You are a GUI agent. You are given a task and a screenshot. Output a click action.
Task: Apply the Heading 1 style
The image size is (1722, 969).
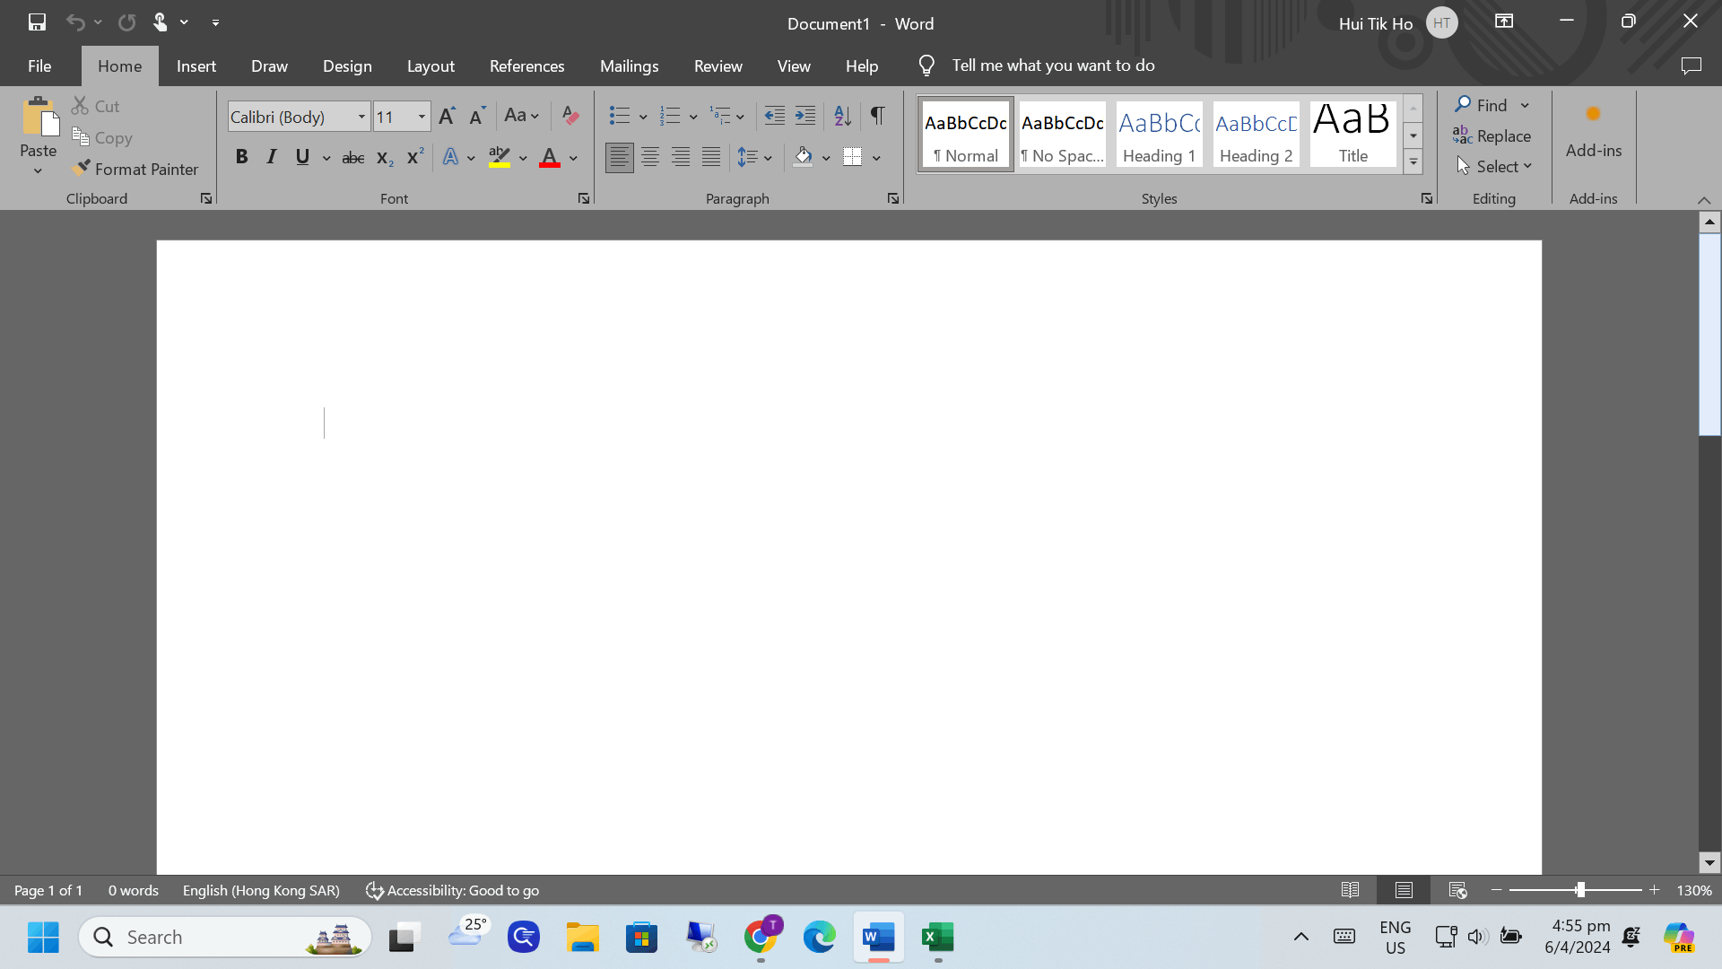point(1159,135)
